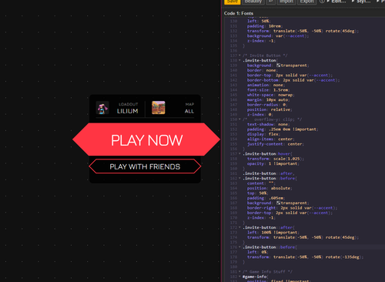Fold the .invite-button::before rule at line 176
The width and height of the screenshot is (385, 282).
click(239, 247)
